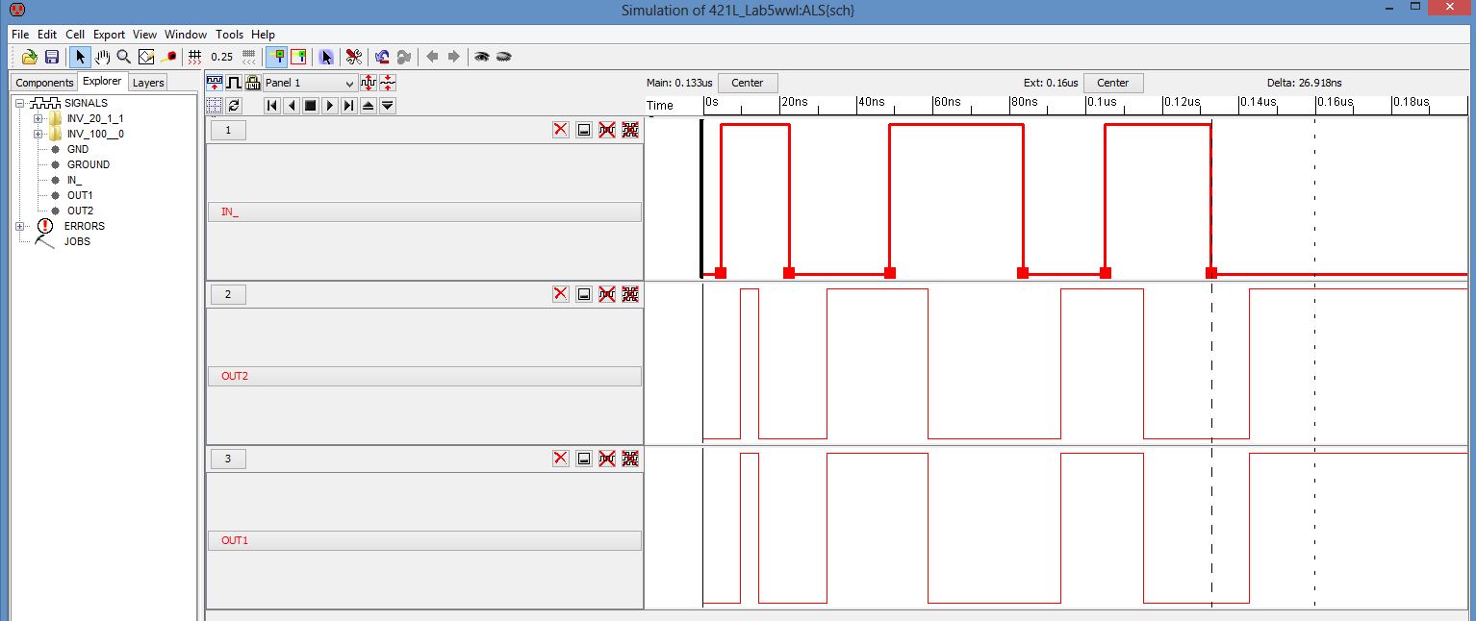Expand the ERRORS tree node
1476x621 pixels.
[x=21, y=226]
